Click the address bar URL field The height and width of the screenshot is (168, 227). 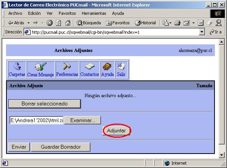[x=114, y=32]
